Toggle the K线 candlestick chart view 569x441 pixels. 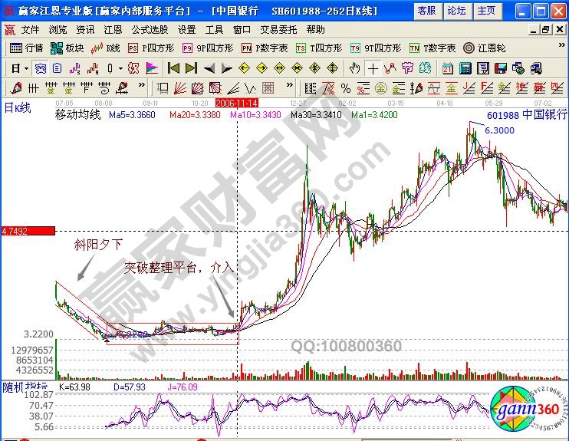point(106,48)
